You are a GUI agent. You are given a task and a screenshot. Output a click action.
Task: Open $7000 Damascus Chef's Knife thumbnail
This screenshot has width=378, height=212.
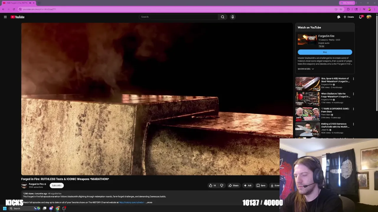307,129
